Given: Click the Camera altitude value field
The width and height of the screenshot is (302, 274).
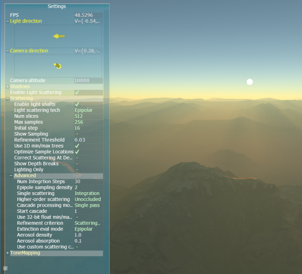Looking at the screenshot, I should click(x=88, y=80).
